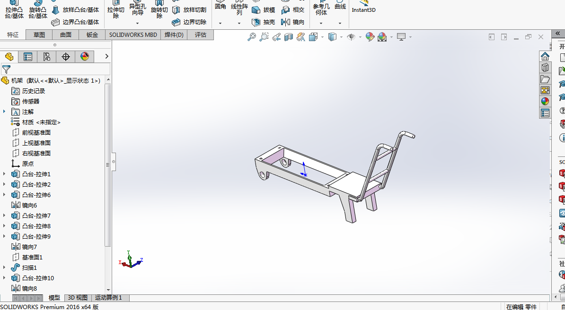This screenshot has width=565, height=310.
Task: Click the Zoom to Area icon
Action: [x=264, y=37]
